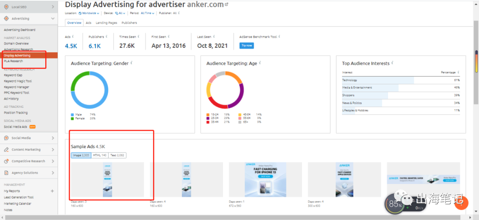Click the Social Media section icon
479x220 pixels.
(x=6, y=138)
